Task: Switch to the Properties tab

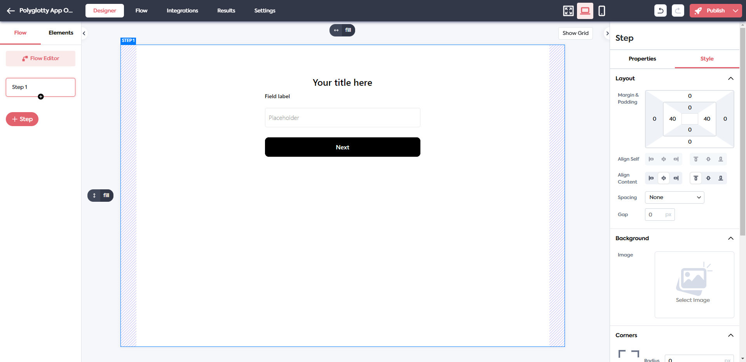Action: pos(642,59)
